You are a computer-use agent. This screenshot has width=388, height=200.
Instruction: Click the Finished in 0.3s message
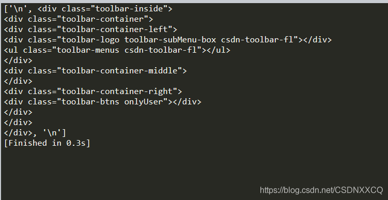click(x=47, y=143)
